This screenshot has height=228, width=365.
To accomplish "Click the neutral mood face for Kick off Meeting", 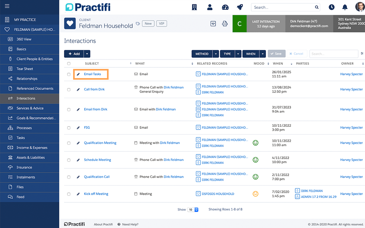I will 255,194.
